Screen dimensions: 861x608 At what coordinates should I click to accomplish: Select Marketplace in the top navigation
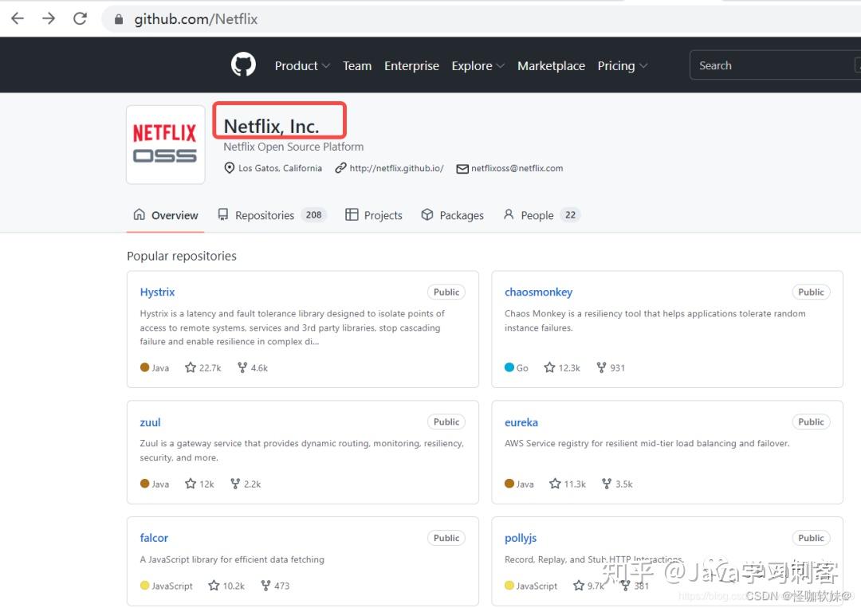[551, 65]
